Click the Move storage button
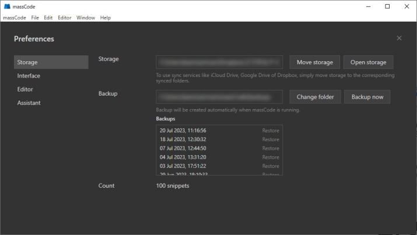417x235 pixels. (x=314, y=62)
